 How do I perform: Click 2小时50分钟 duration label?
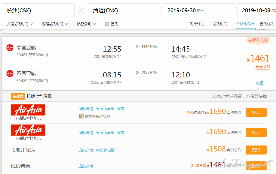(x=146, y=47)
